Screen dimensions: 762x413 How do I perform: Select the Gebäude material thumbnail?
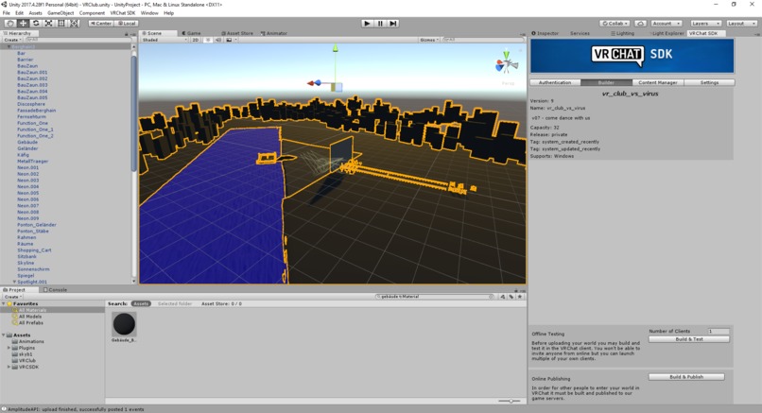click(x=124, y=324)
